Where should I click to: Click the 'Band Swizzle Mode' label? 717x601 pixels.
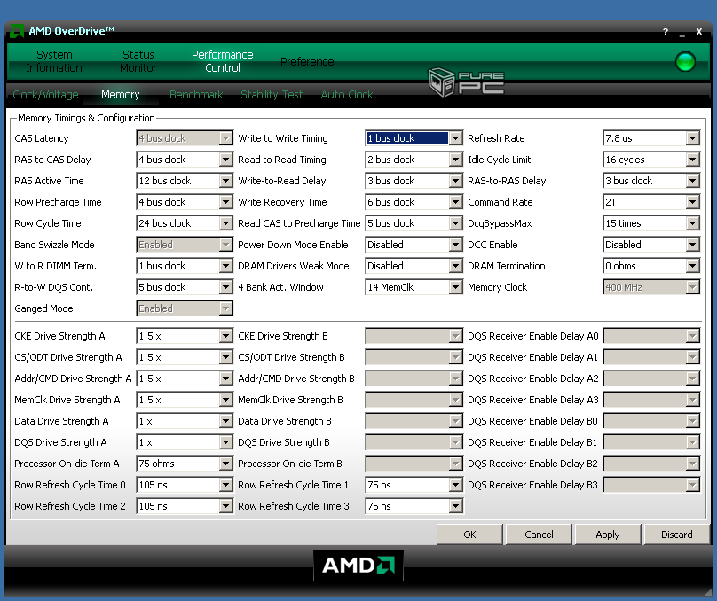54,245
